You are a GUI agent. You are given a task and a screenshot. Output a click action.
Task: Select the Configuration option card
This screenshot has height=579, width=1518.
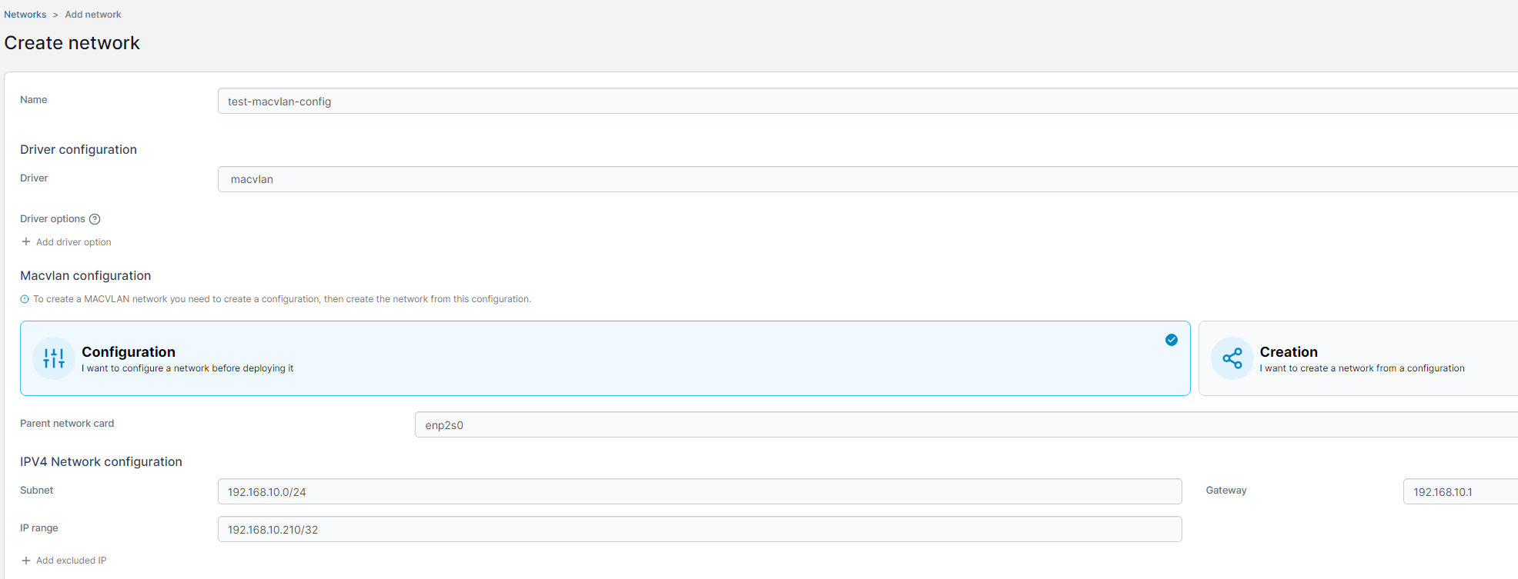pos(605,358)
